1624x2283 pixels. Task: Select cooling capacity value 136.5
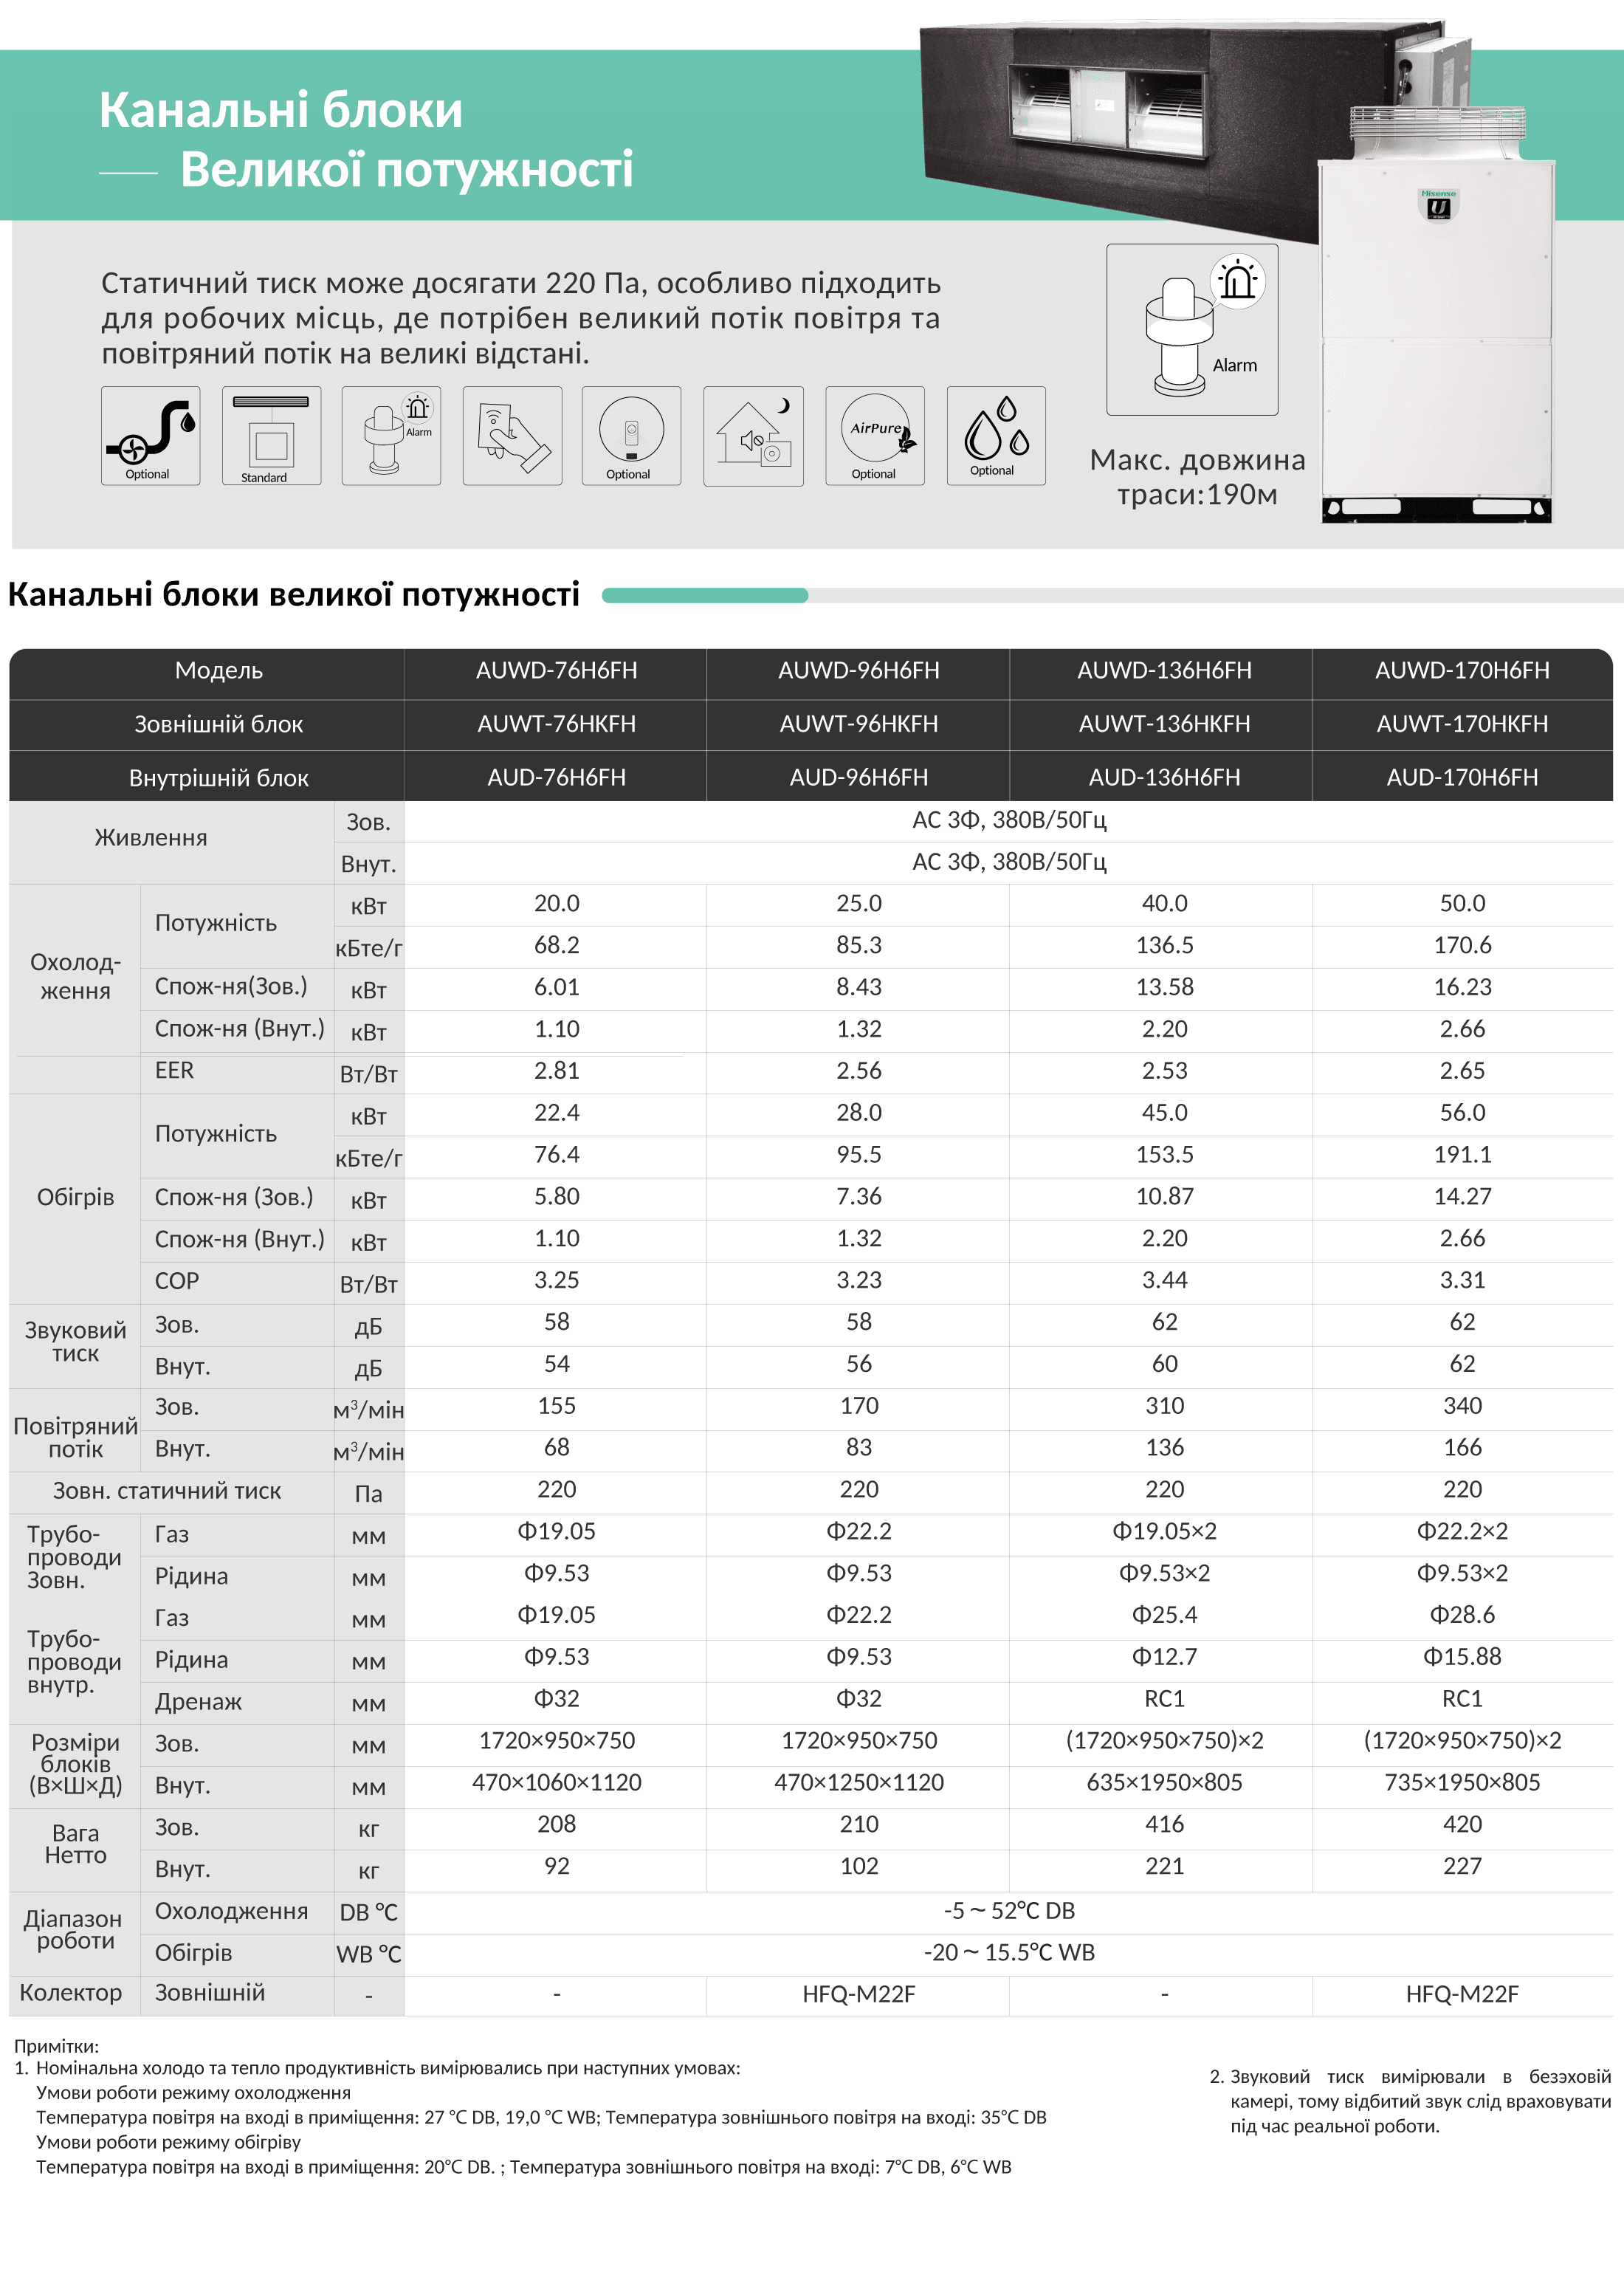[1164, 945]
